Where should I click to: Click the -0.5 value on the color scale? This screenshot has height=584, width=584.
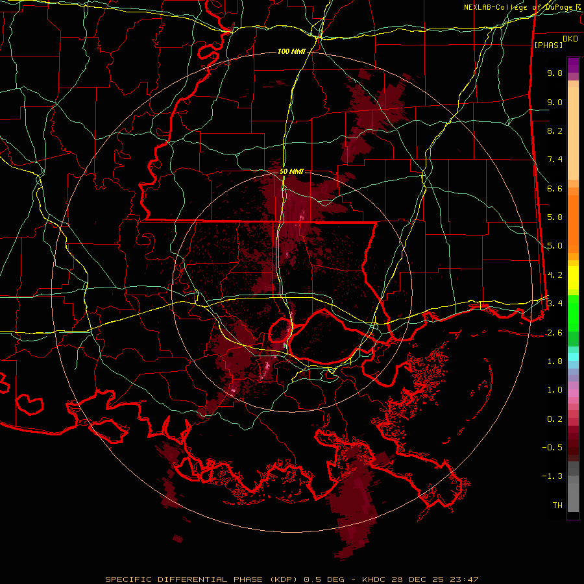552,448
